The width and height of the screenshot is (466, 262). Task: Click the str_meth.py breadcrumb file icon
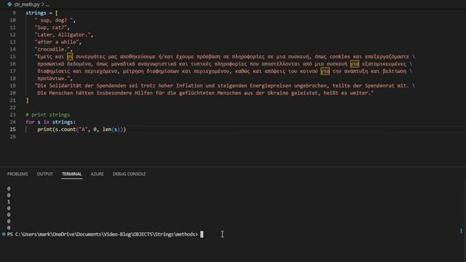9,4
